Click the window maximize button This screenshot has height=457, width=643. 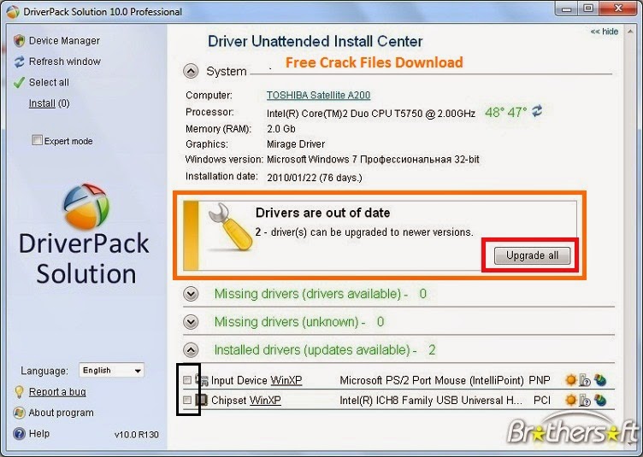tap(589, 9)
